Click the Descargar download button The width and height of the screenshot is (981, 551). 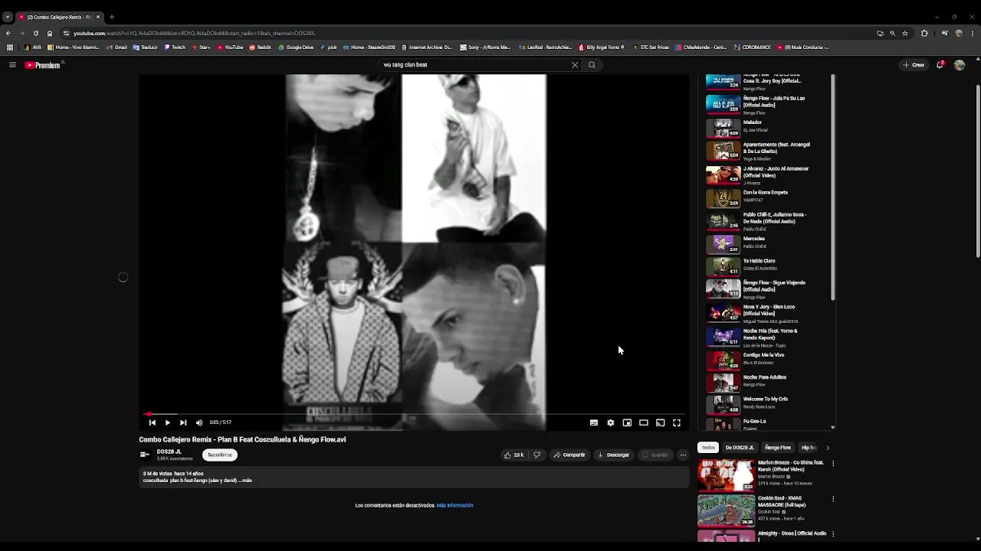(x=613, y=455)
